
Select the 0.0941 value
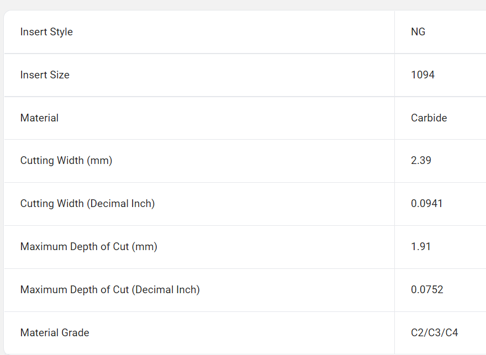(x=427, y=204)
